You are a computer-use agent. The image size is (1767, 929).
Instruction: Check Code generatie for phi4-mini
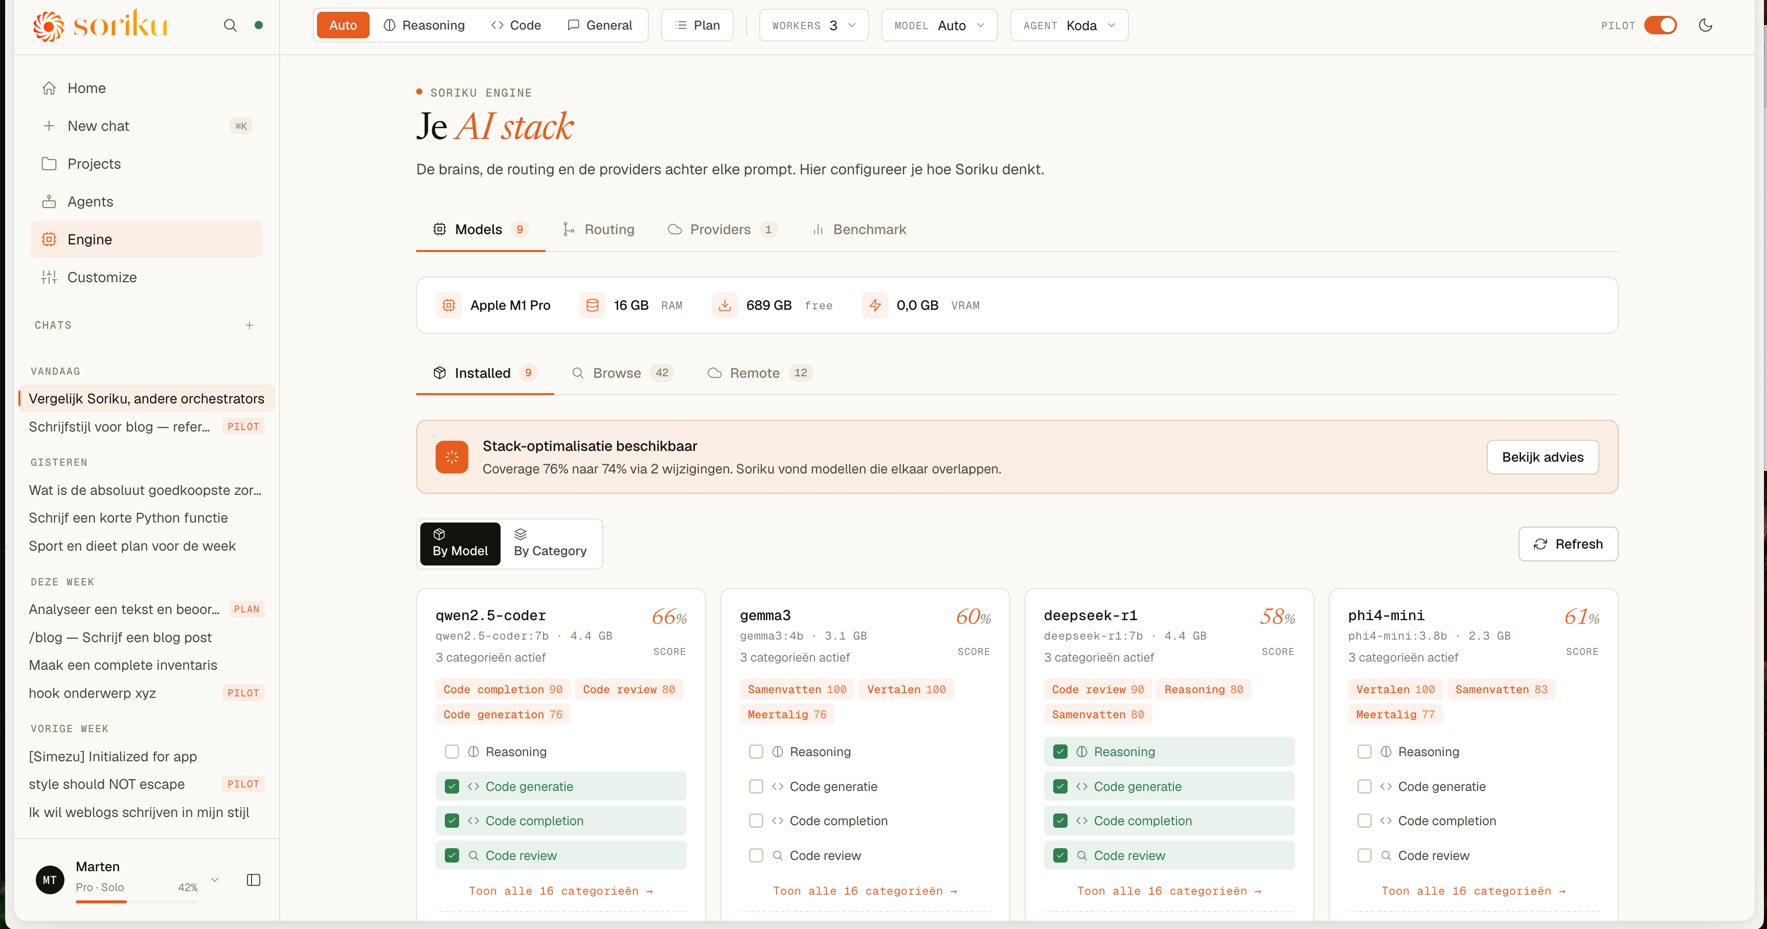1364,786
